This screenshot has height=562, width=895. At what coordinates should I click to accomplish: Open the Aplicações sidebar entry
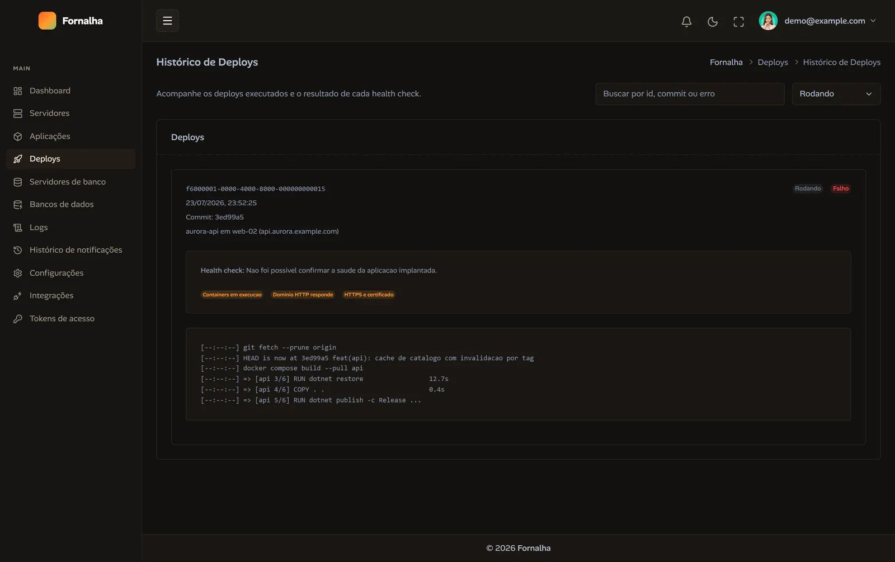tap(50, 136)
